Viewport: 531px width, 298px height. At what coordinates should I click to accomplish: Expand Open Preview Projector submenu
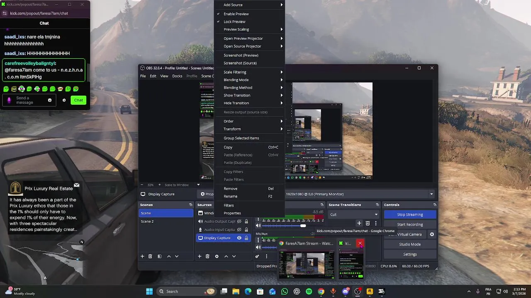(249, 38)
